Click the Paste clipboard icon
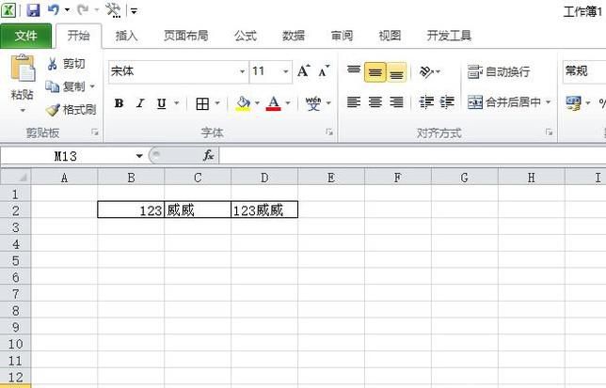The width and height of the screenshot is (606, 388). coord(22,68)
